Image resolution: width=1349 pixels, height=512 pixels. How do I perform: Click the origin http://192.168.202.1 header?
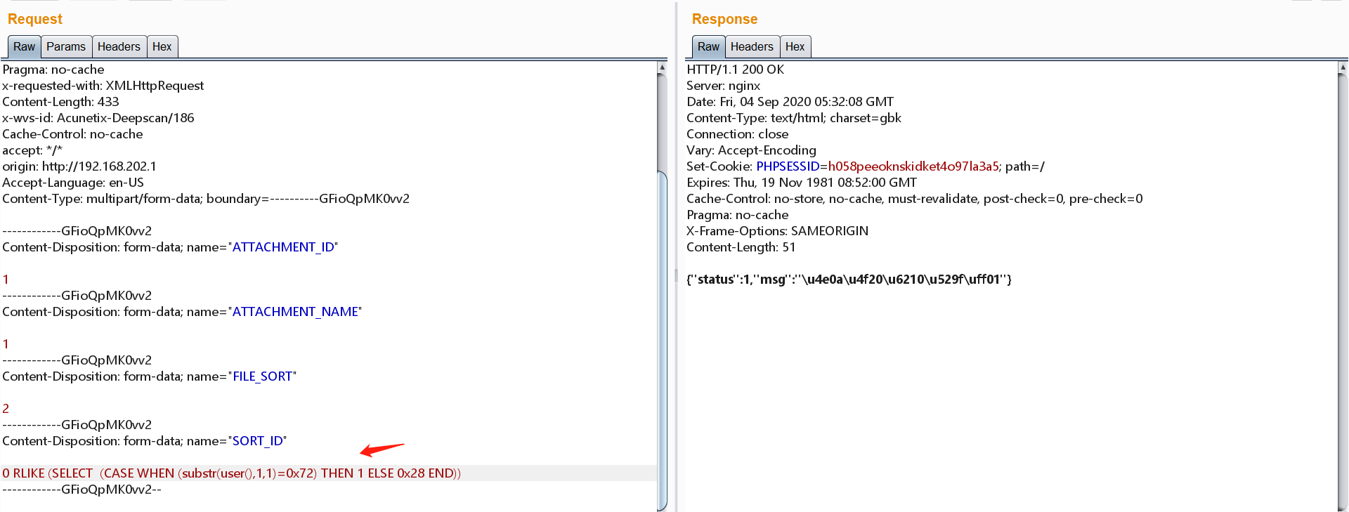coord(79,166)
